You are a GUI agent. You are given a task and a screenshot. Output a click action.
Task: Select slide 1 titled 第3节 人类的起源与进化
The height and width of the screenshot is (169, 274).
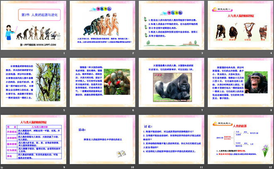pos(33,25)
